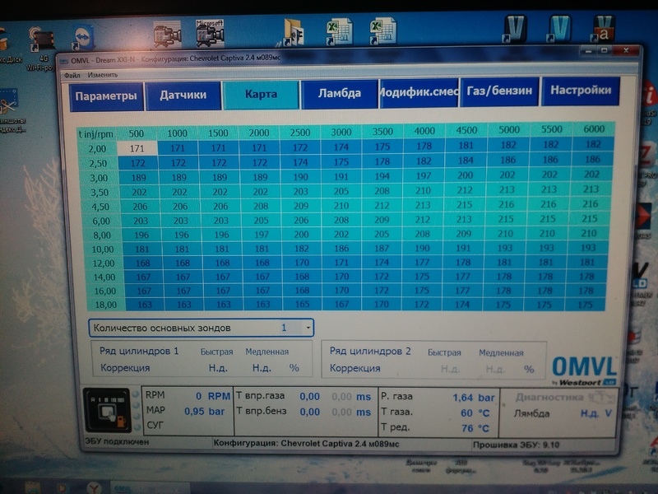Click Прошивка ЭБУ: 9.10 in status bar
This screenshot has width=658, height=494.
516,445
